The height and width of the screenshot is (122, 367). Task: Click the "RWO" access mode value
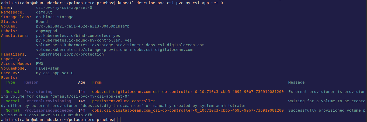[x=39, y=64]
